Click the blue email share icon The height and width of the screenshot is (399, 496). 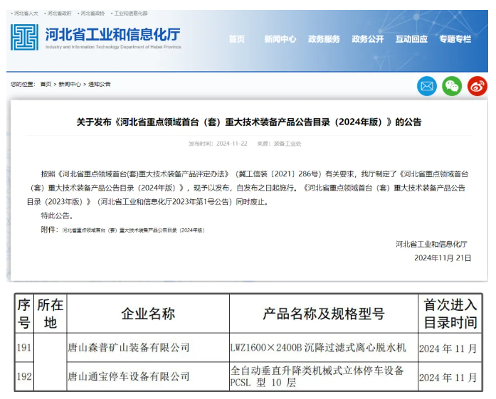click(427, 86)
